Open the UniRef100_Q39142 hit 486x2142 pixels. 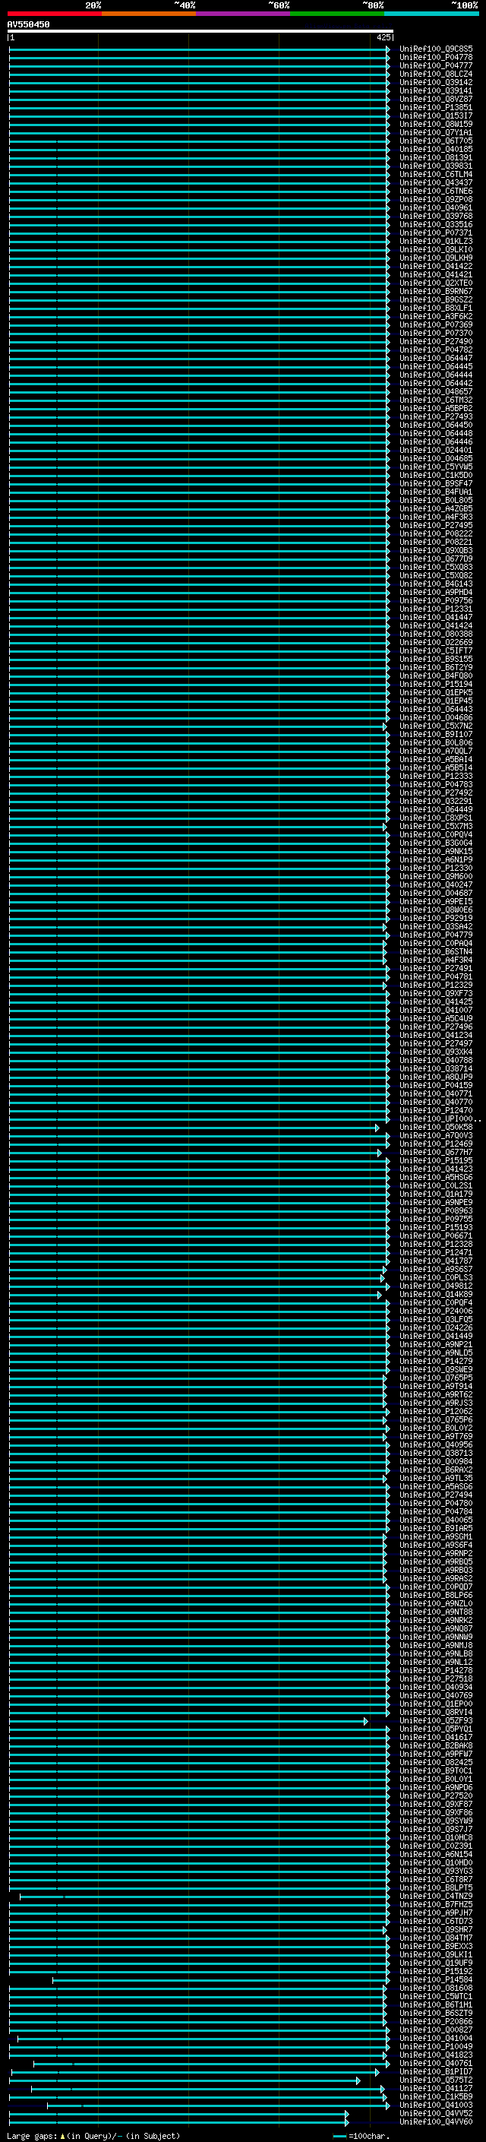[435, 82]
